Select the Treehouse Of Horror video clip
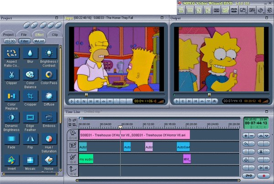Screen dimensions: 274x184 [x=135, y=135]
